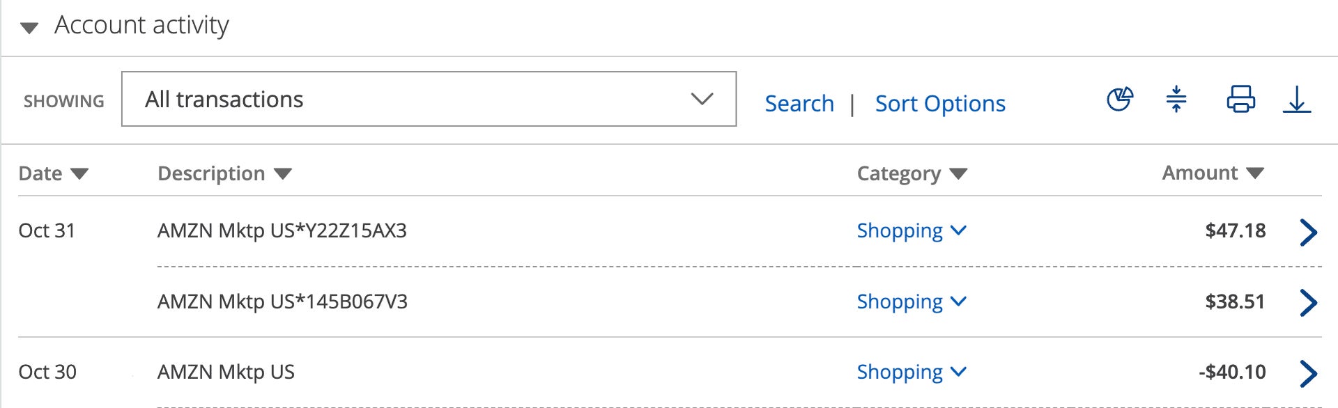The width and height of the screenshot is (1338, 408).
Task: Open the spending pie chart icon
Action: [1120, 100]
